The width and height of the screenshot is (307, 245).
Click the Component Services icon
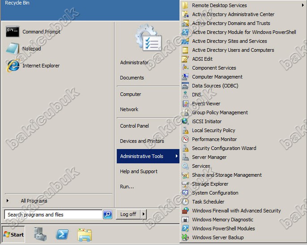(x=185, y=68)
